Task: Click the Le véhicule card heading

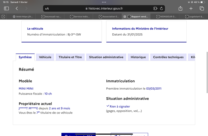Action: [x=35, y=28]
